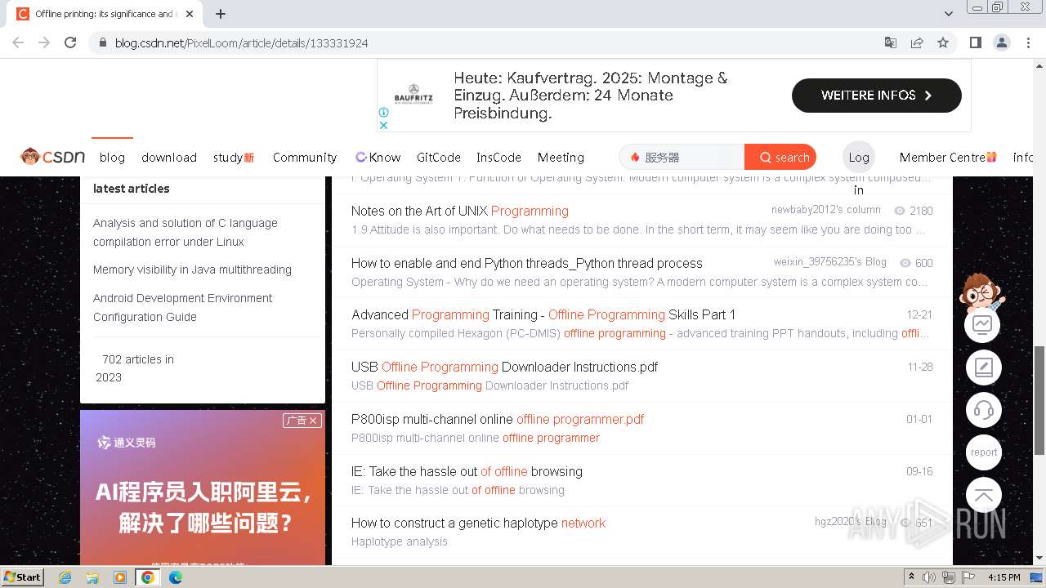Open Member Centre link

point(948,158)
